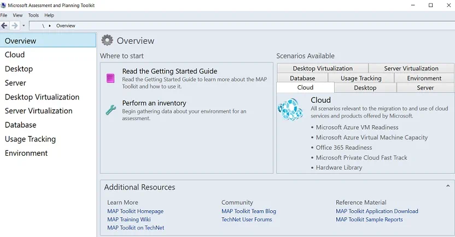Open the navigation history dropdown arrow
The image size is (455, 237).
[x=24, y=26]
